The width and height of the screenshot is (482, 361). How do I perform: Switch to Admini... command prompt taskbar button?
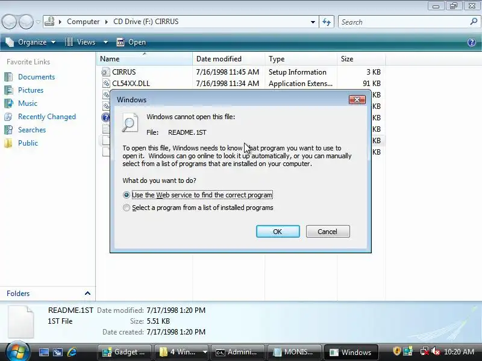coord(238,352)
